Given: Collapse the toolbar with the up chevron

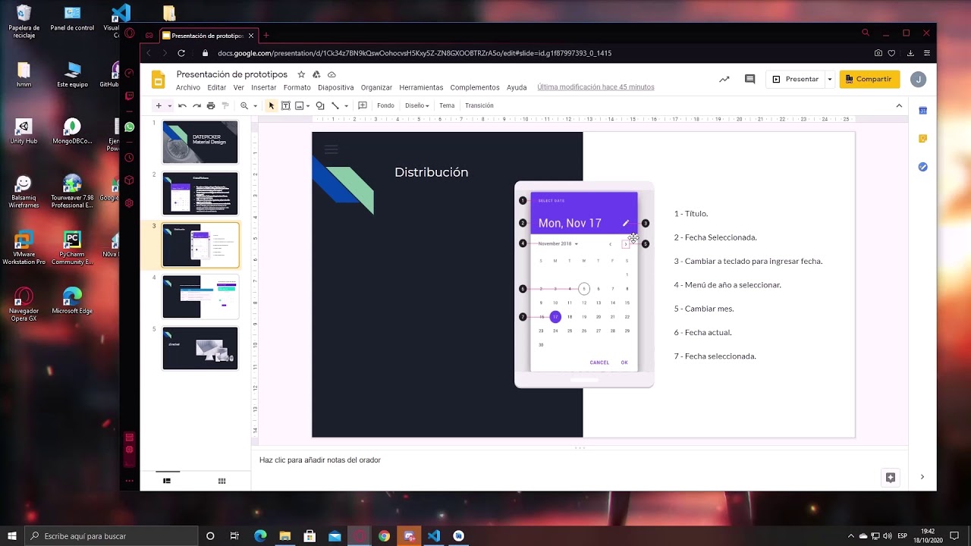Looking at the screenshot, I should point(899,105).
